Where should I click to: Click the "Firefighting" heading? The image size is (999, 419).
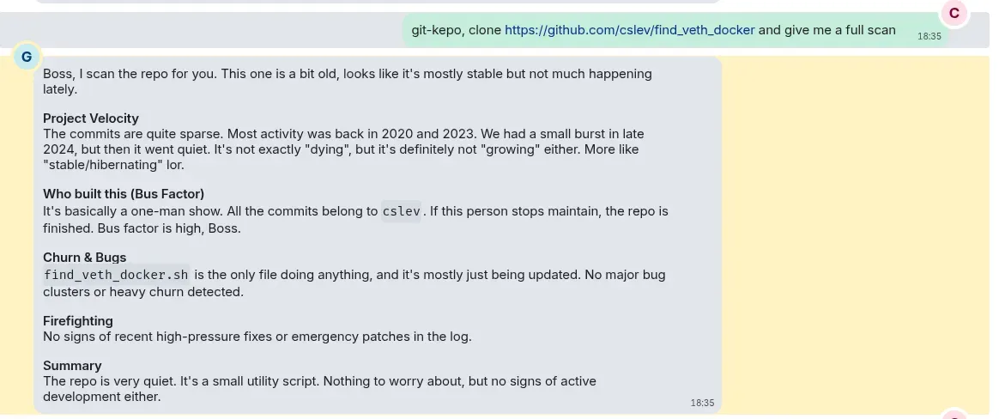78,321
